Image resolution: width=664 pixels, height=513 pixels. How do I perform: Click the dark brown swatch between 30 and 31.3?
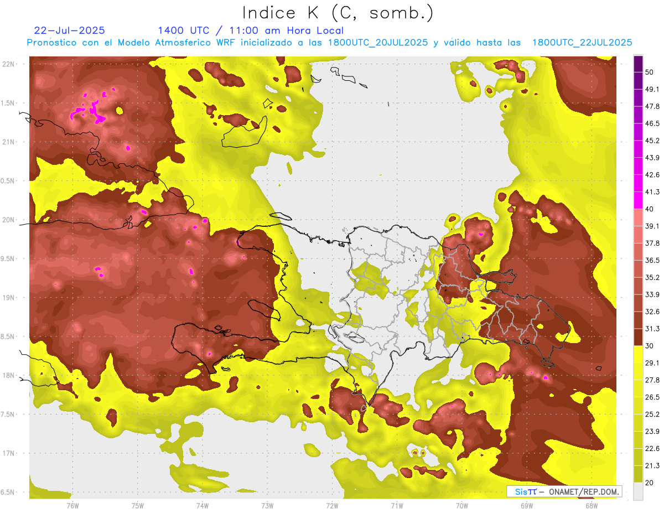click(x=638, y=338)
